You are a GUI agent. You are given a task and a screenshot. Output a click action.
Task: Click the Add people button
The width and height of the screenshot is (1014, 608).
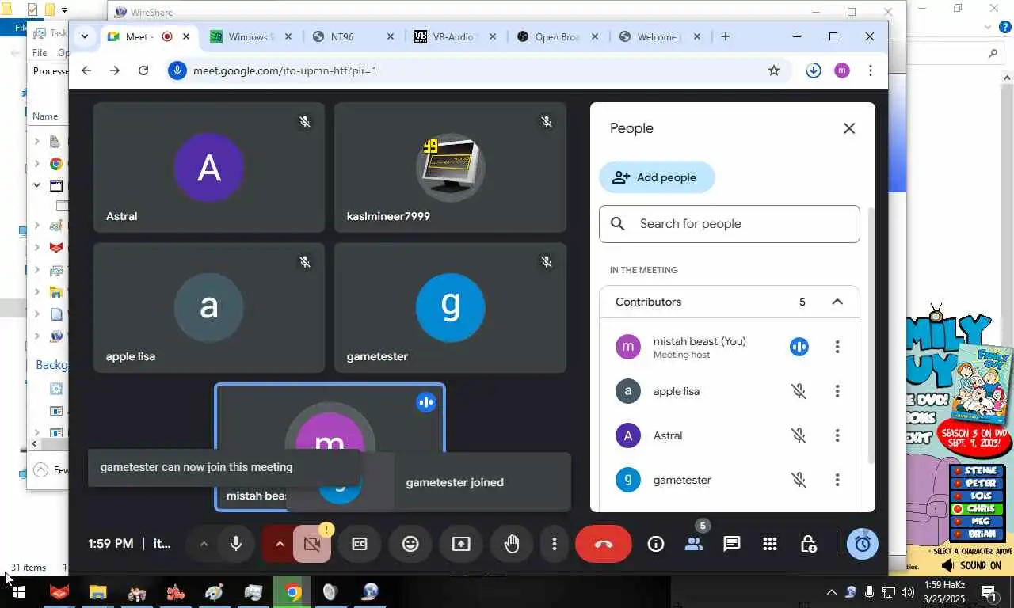657,177
